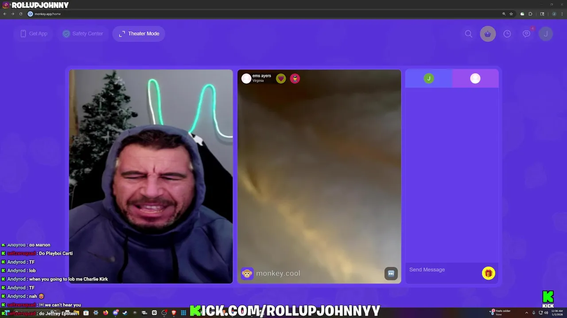Open the heart chat messages icon
Screen dimensions: 567x318
tap(527, 34)
